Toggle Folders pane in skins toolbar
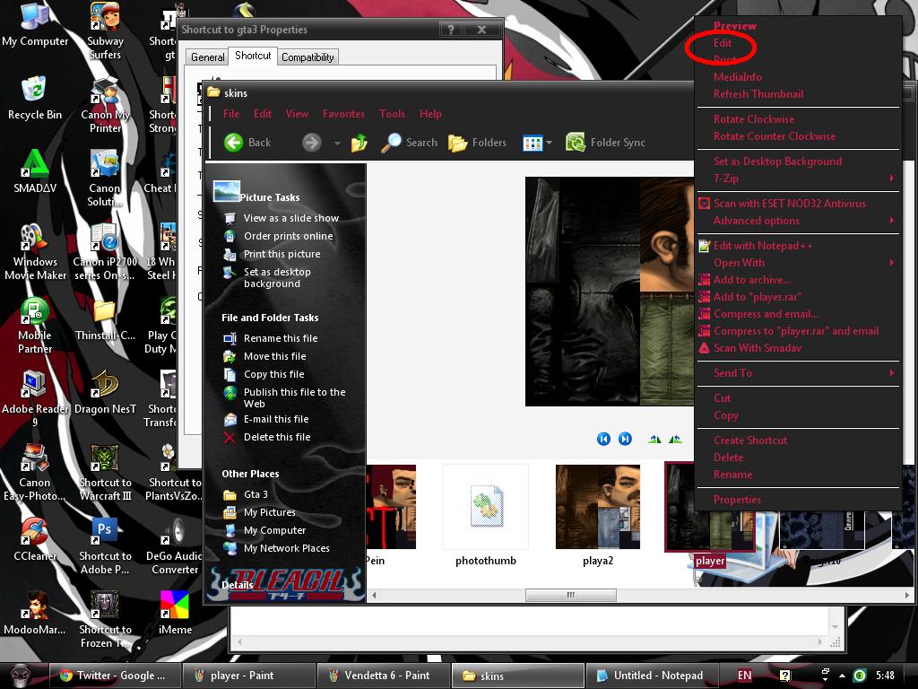The image size is (918, 689). coord(477,143)
